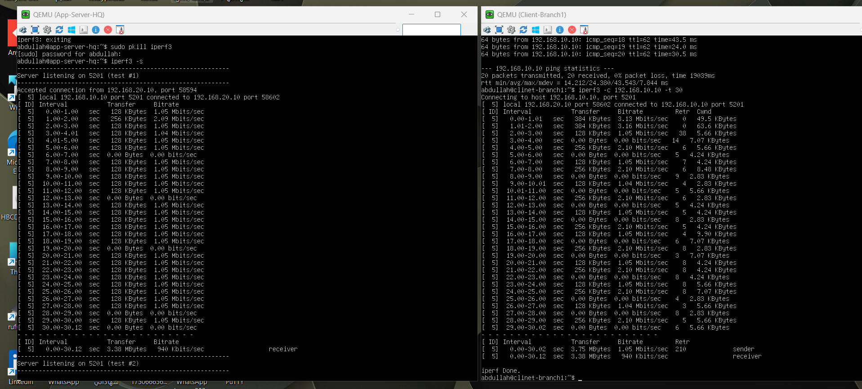Open blue info icon in App-Server-HQ toolbar

click(x=96, y=30)
